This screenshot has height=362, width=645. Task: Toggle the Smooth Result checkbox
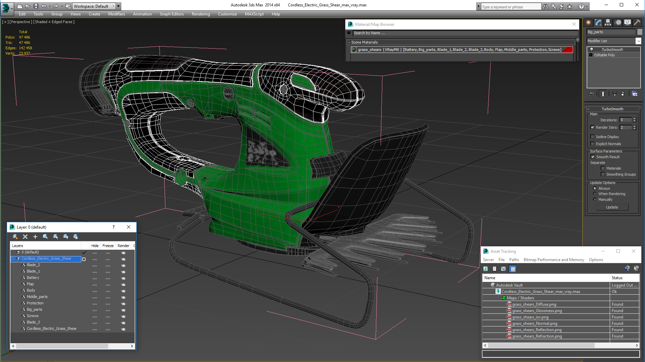click(593, 157)
